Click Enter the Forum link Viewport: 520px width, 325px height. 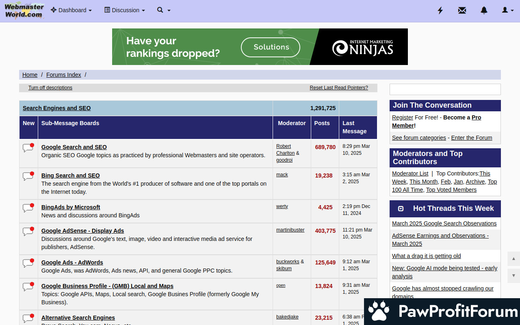point(472,138)
